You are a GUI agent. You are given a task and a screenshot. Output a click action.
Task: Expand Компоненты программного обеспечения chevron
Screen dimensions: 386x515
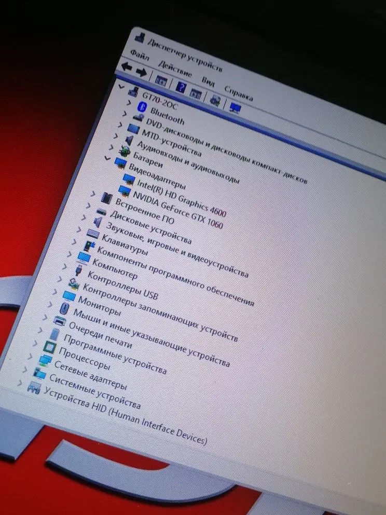point(74,242)
